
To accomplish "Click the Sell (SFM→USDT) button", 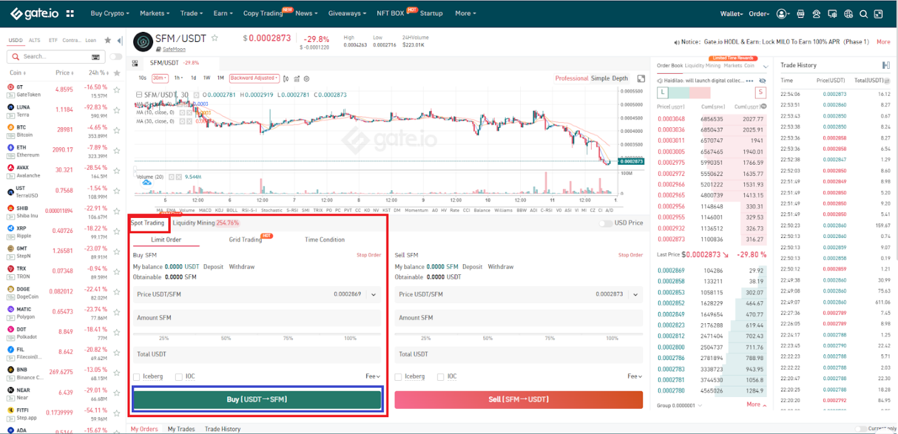I will (518, 400).
